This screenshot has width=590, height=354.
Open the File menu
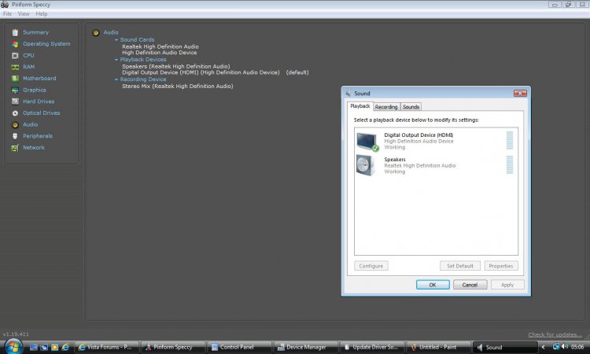coord(7,14)
